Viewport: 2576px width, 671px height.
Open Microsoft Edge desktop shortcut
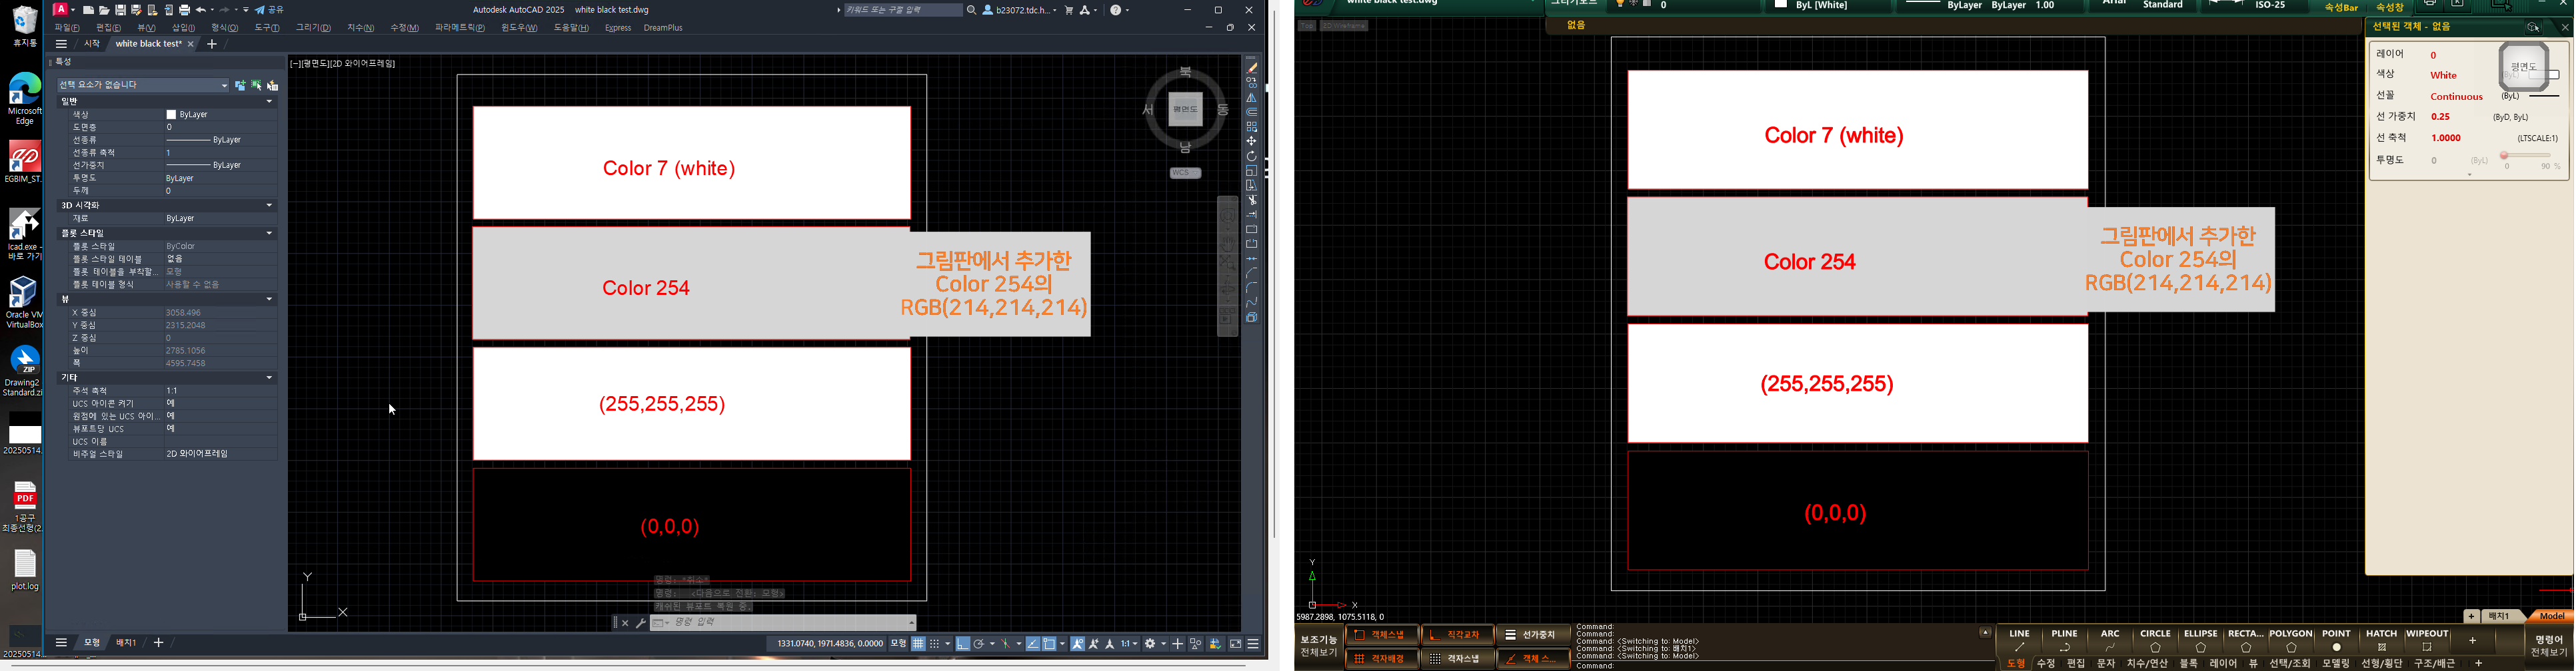[24, 99]
